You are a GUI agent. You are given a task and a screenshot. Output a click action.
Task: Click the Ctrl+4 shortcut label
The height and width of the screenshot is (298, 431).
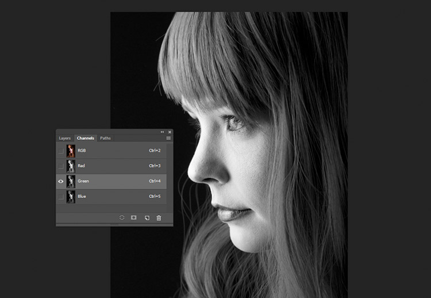click(x=155, y=181)
